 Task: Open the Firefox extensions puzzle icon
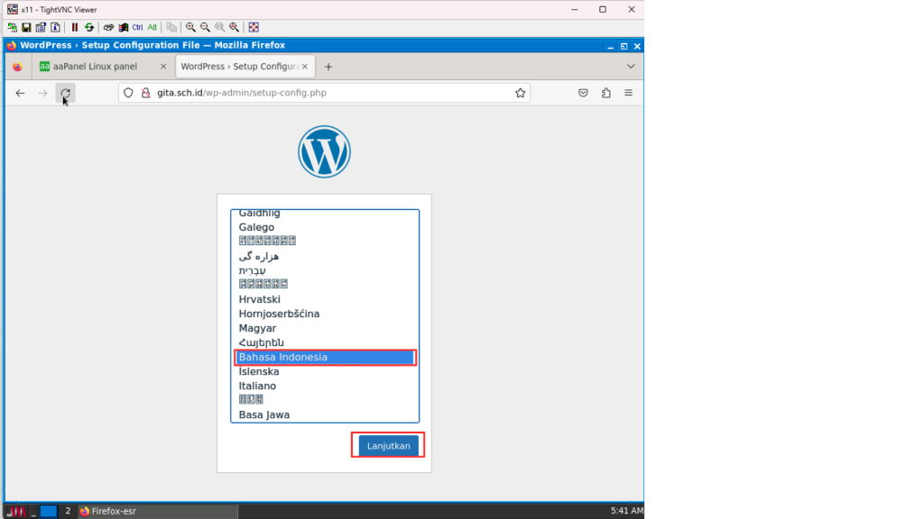[x=605, y=93]
